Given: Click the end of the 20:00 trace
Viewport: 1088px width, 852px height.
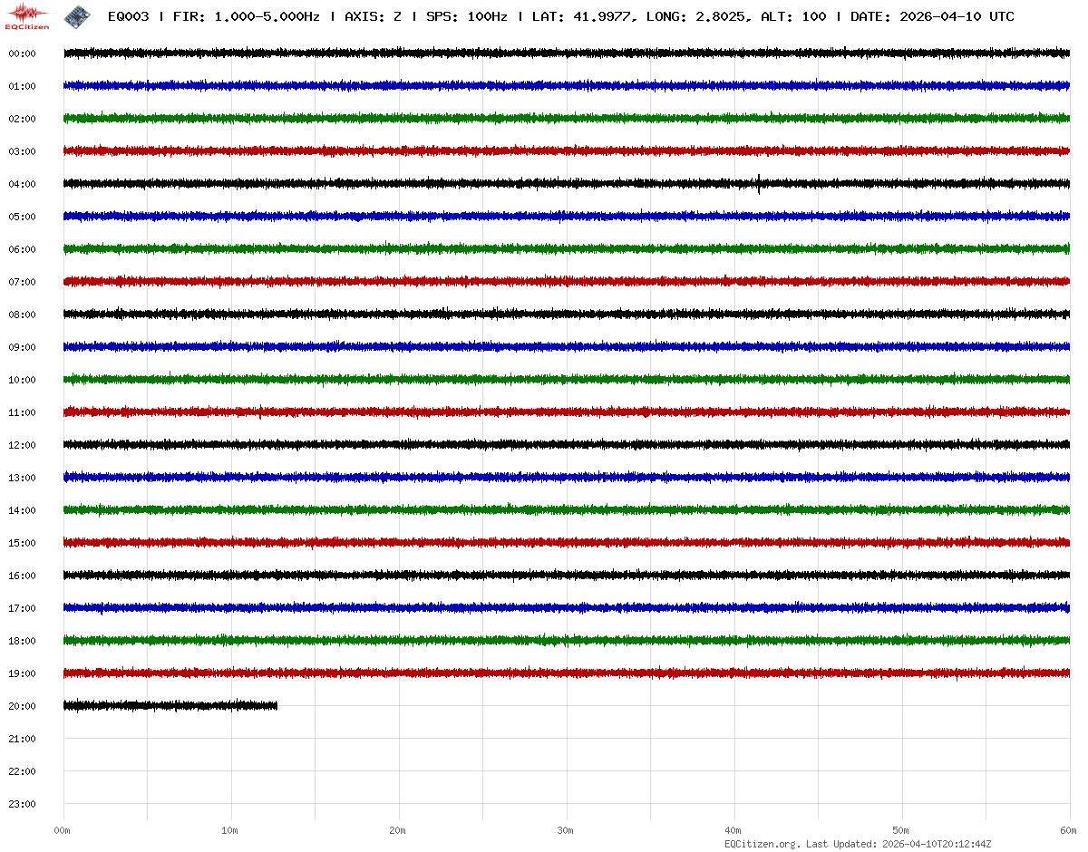Looking at the screenshot, I should pos(276,705).
